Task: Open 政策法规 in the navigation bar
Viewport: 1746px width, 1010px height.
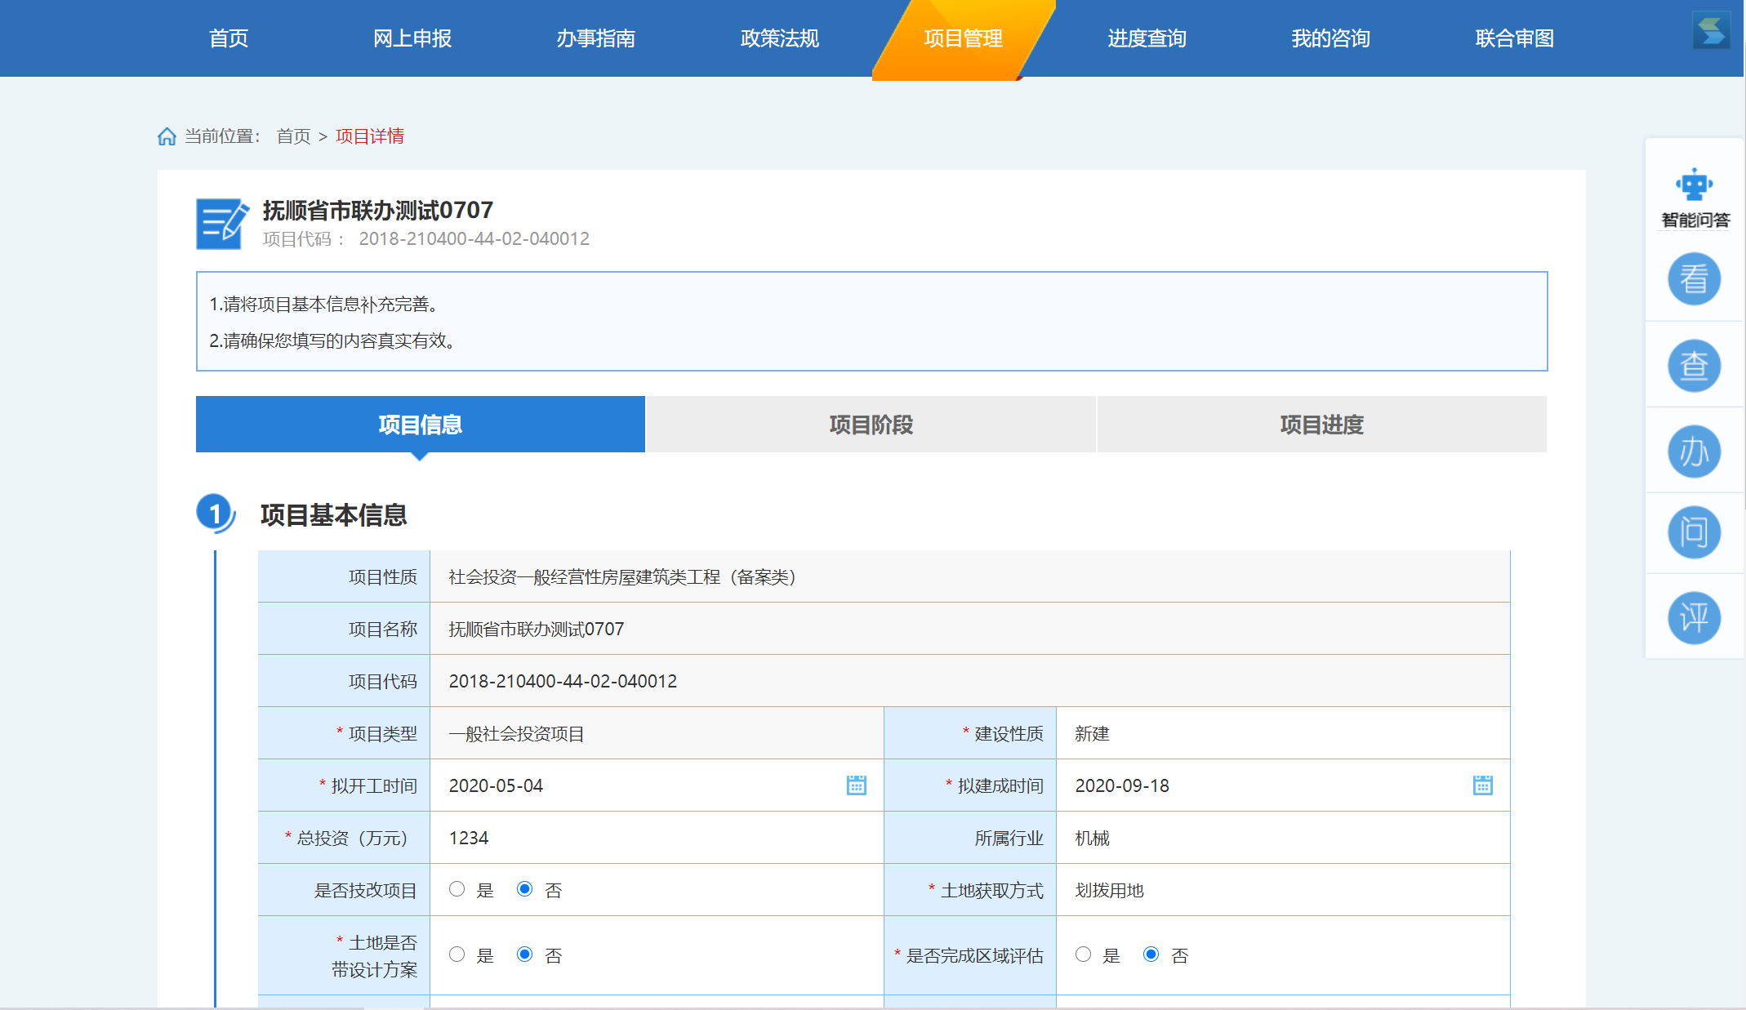Action: tap(780, 38)
